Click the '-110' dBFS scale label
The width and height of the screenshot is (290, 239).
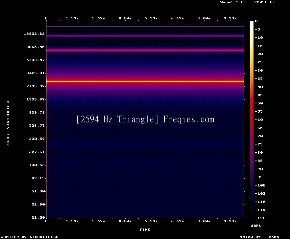(260, 202)
